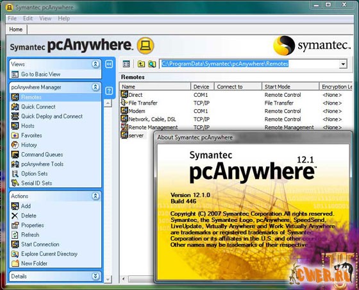
Task: Click the Go to Basic View link
Action: 41,74
